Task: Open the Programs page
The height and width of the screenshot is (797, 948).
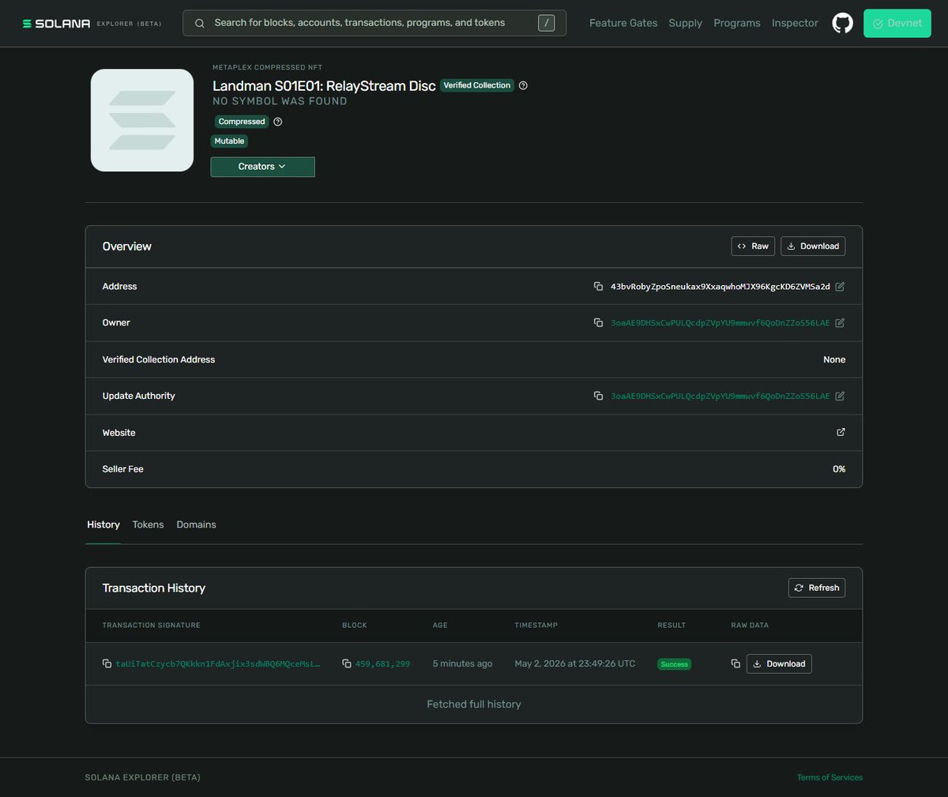Action: (x=737, y=23)
